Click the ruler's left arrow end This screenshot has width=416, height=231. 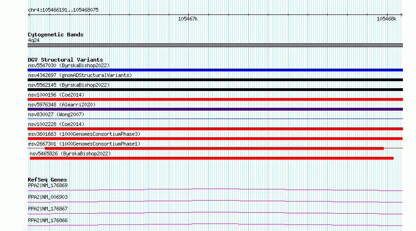pyautogui.click(x=29, y=15)
